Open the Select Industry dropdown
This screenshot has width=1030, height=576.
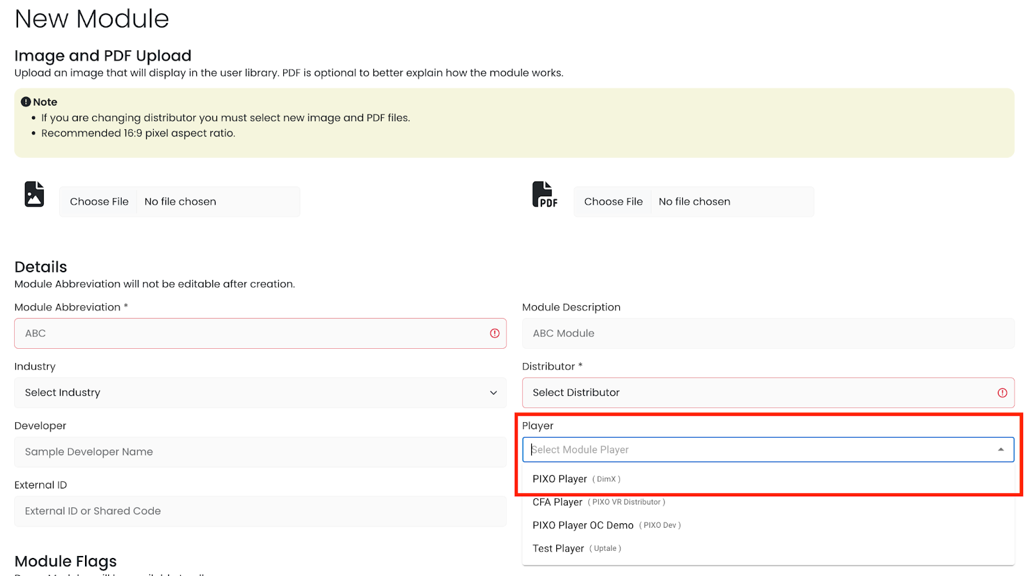point(260,393)
